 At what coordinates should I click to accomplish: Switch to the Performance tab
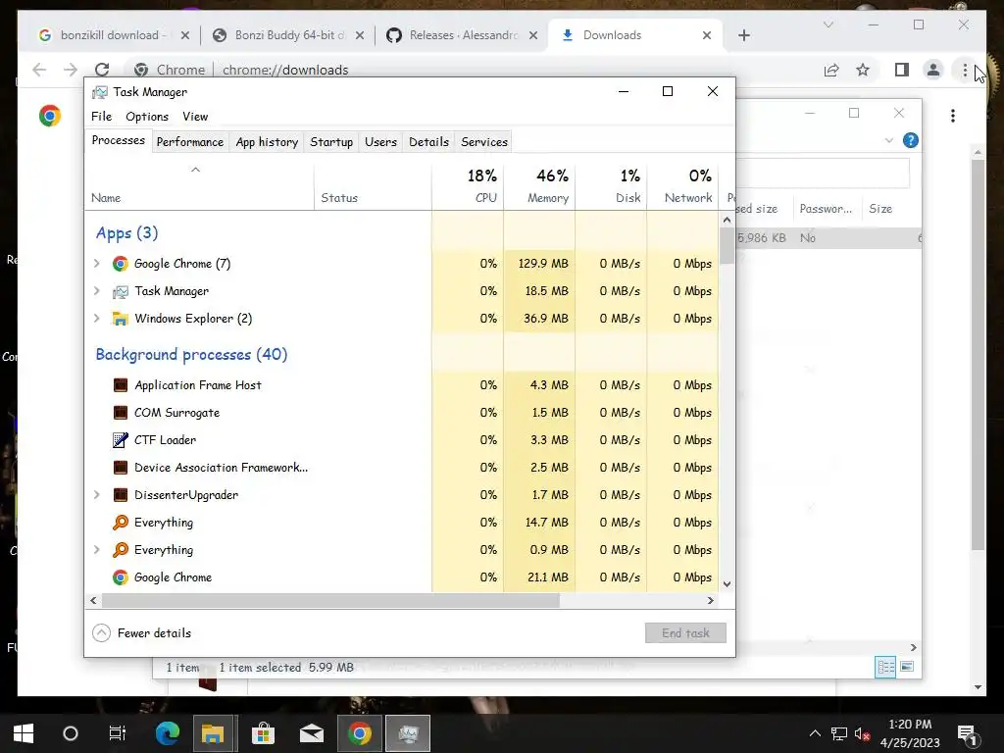pos(189,142)
